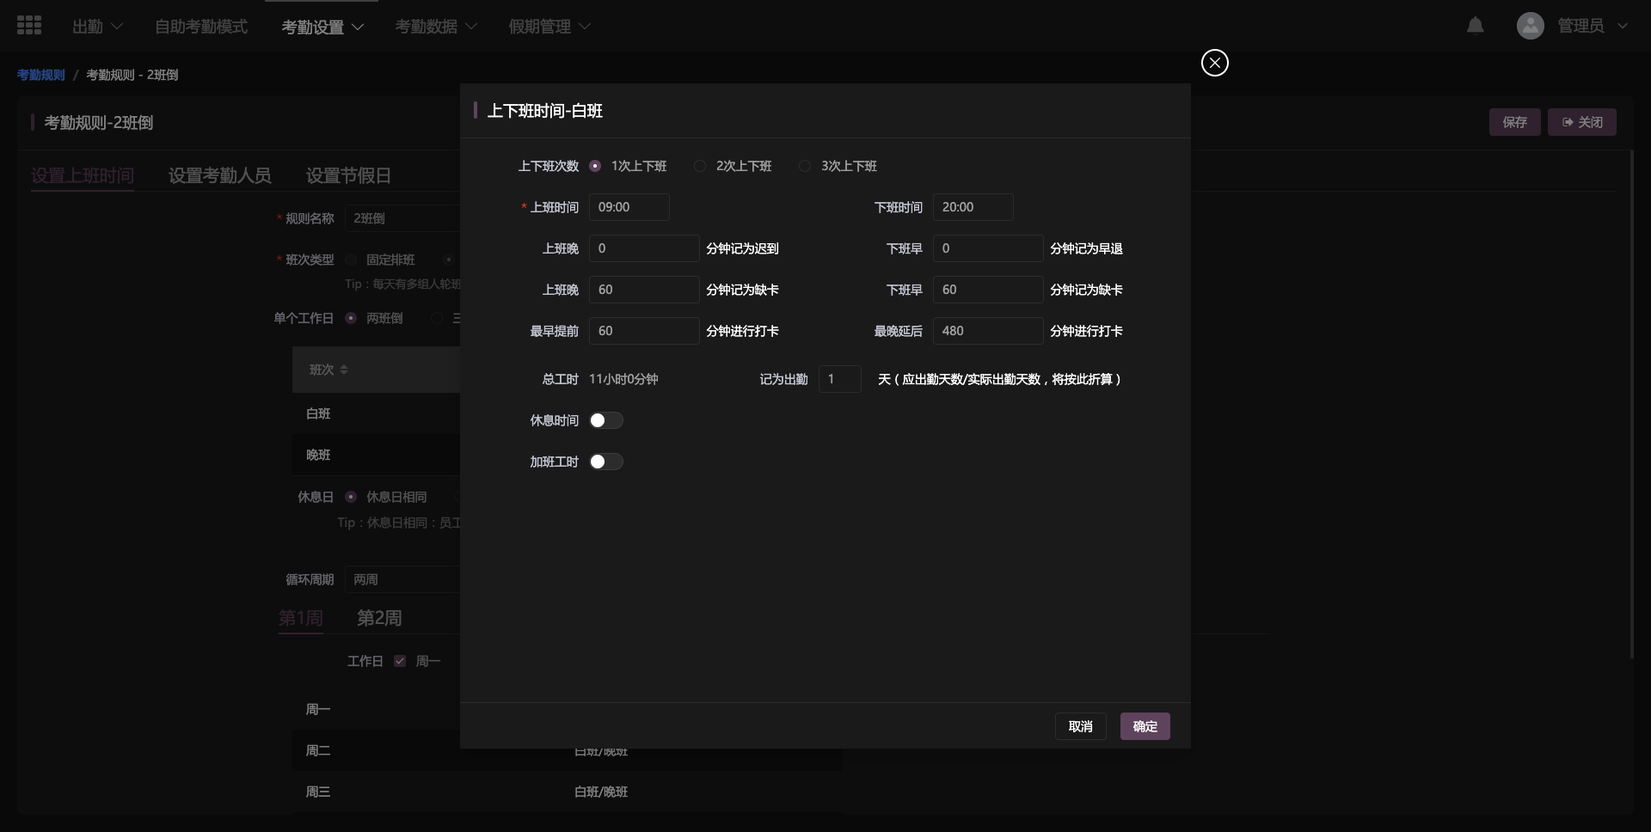Screen dimensions: 1651x832
Task: Click the 上班时间 09:00 input field
Action: pos(629,207)
